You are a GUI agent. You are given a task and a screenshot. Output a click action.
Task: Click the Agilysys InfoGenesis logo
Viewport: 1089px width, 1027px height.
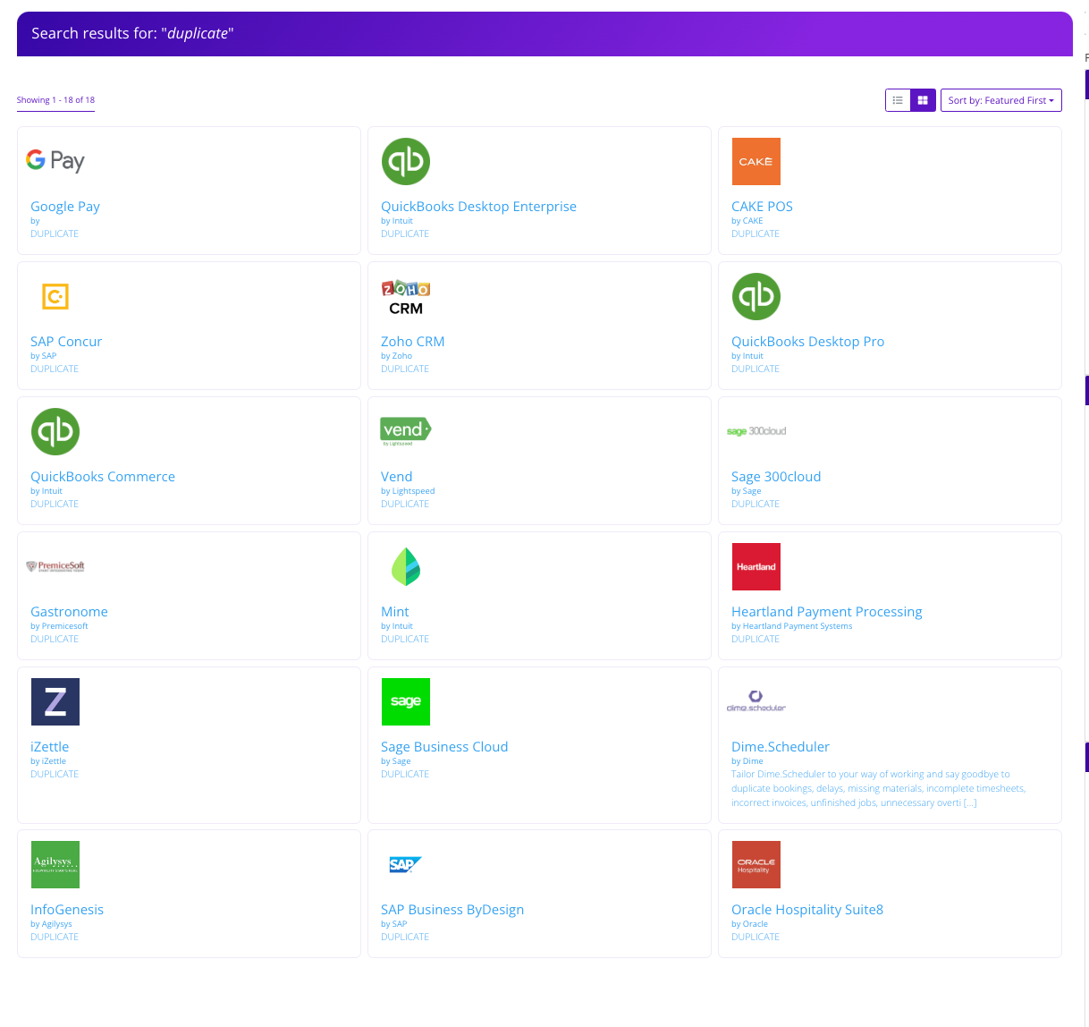[x=55, y=865]
